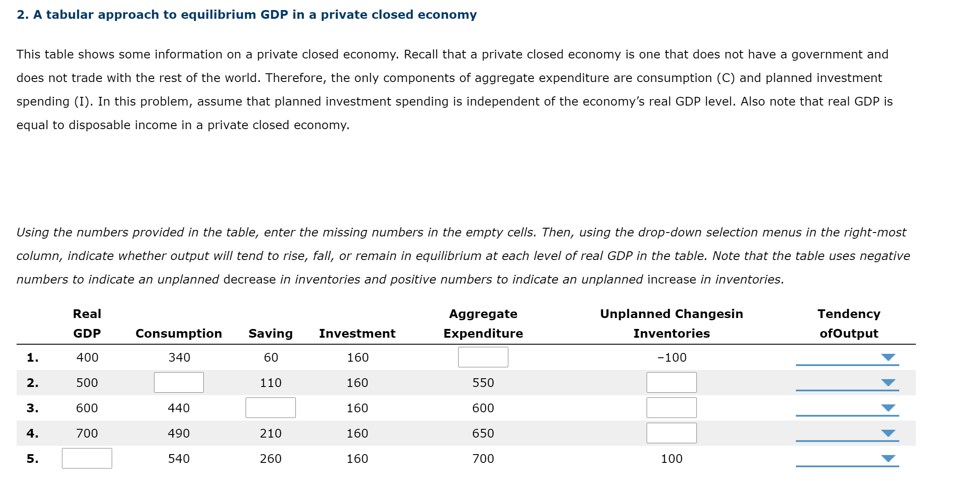The height and width of the screenshot is (486, 980).
Task: Click the Consumption input field in row 2
Action: click(x=179, y=382)
